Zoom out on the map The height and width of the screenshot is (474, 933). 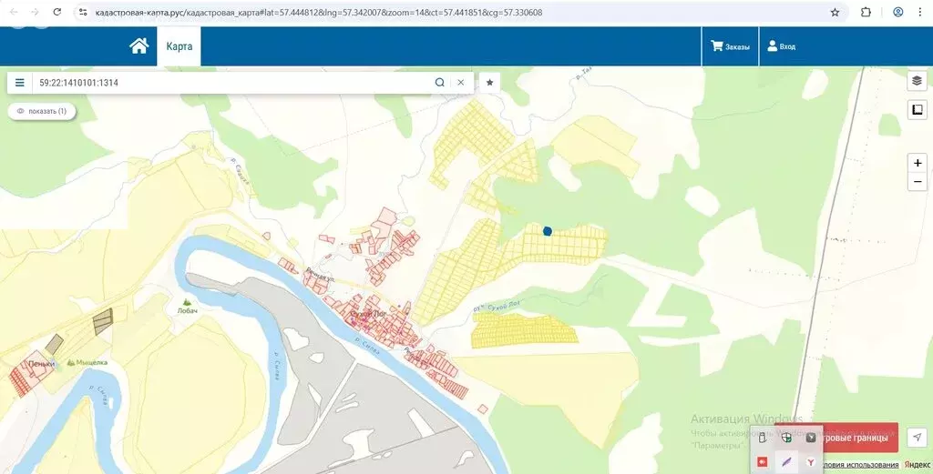tap(917, 182)
